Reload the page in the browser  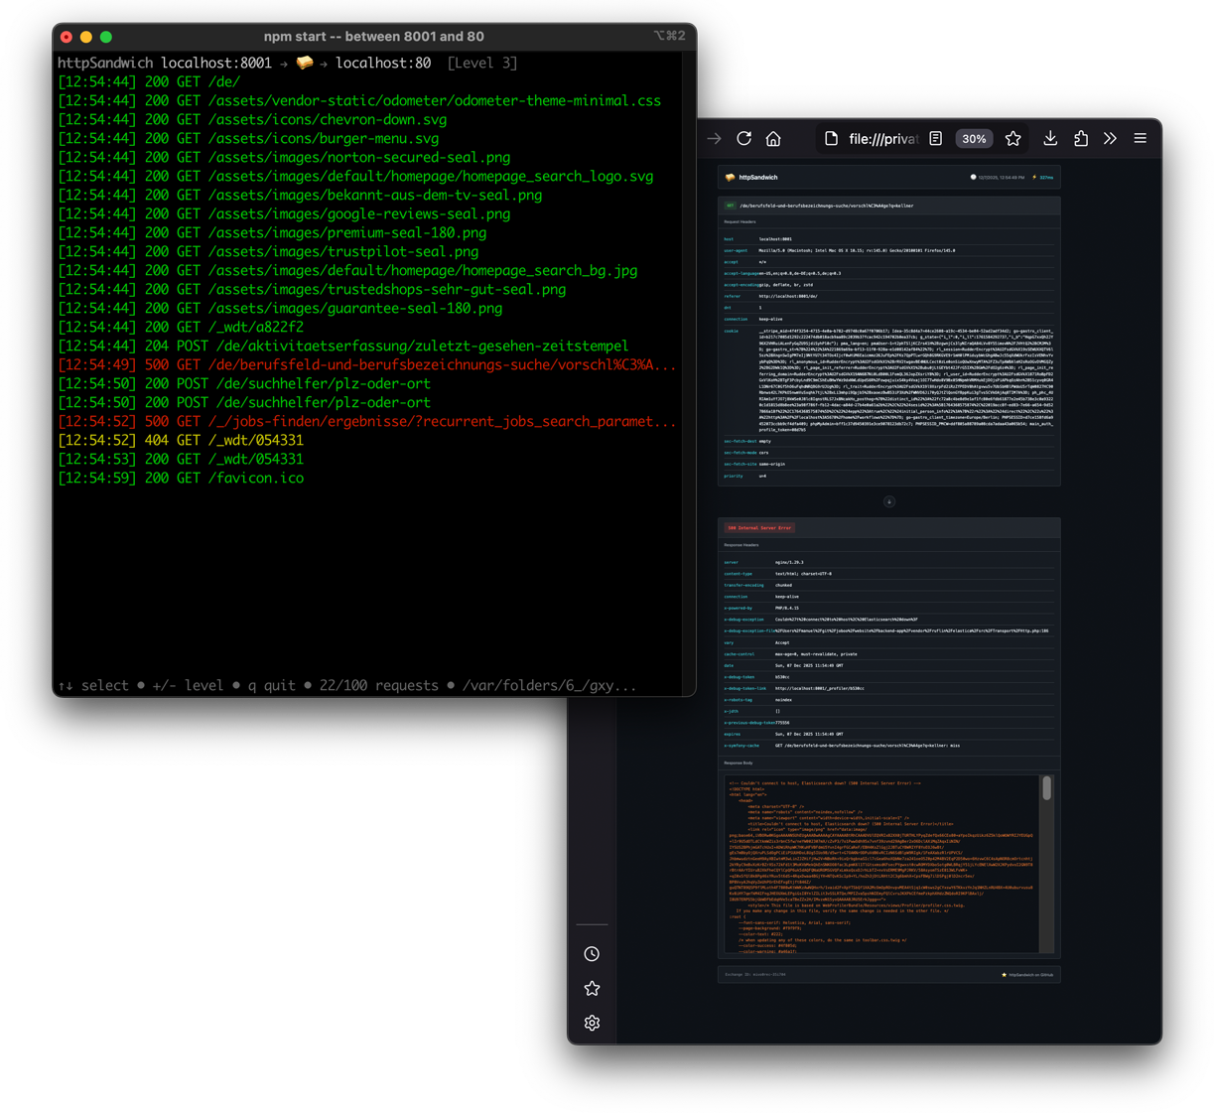[743, 139]
